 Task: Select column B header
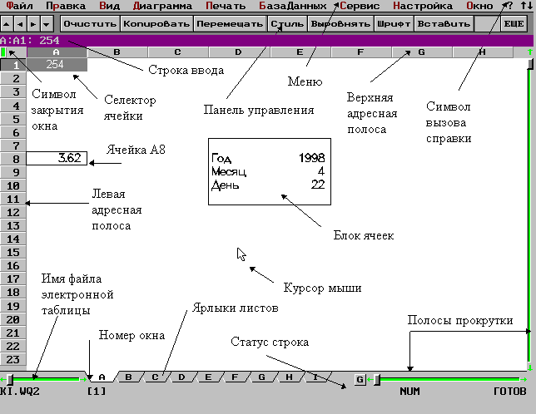point(117,52)
